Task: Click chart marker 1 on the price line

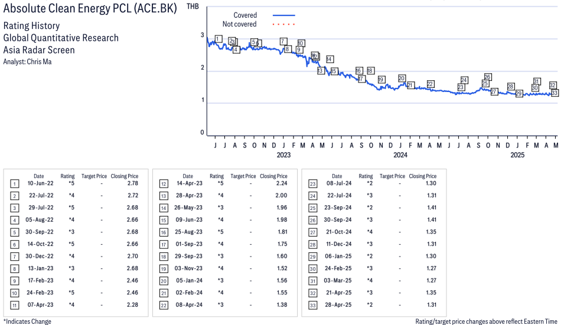Action: coord(219,39)
